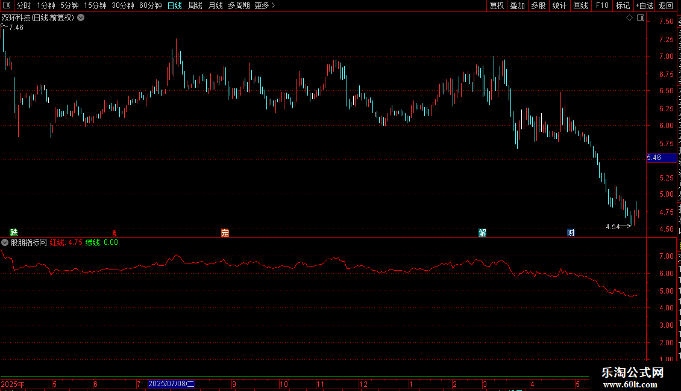The width and height of the screenshot is (681, 391).
Task: Click the 红线: 4.75 value
Action: (x=66, y=243)
